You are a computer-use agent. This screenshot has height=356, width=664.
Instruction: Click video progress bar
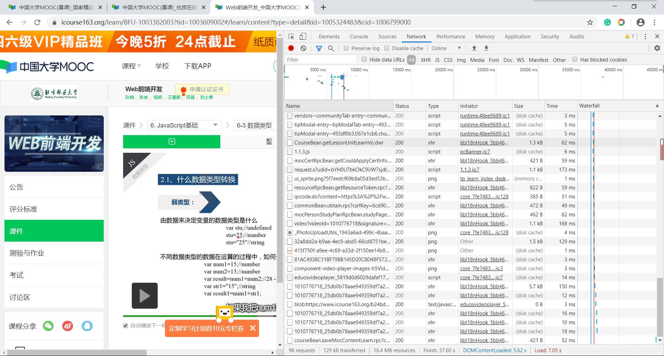pos(200,316)
